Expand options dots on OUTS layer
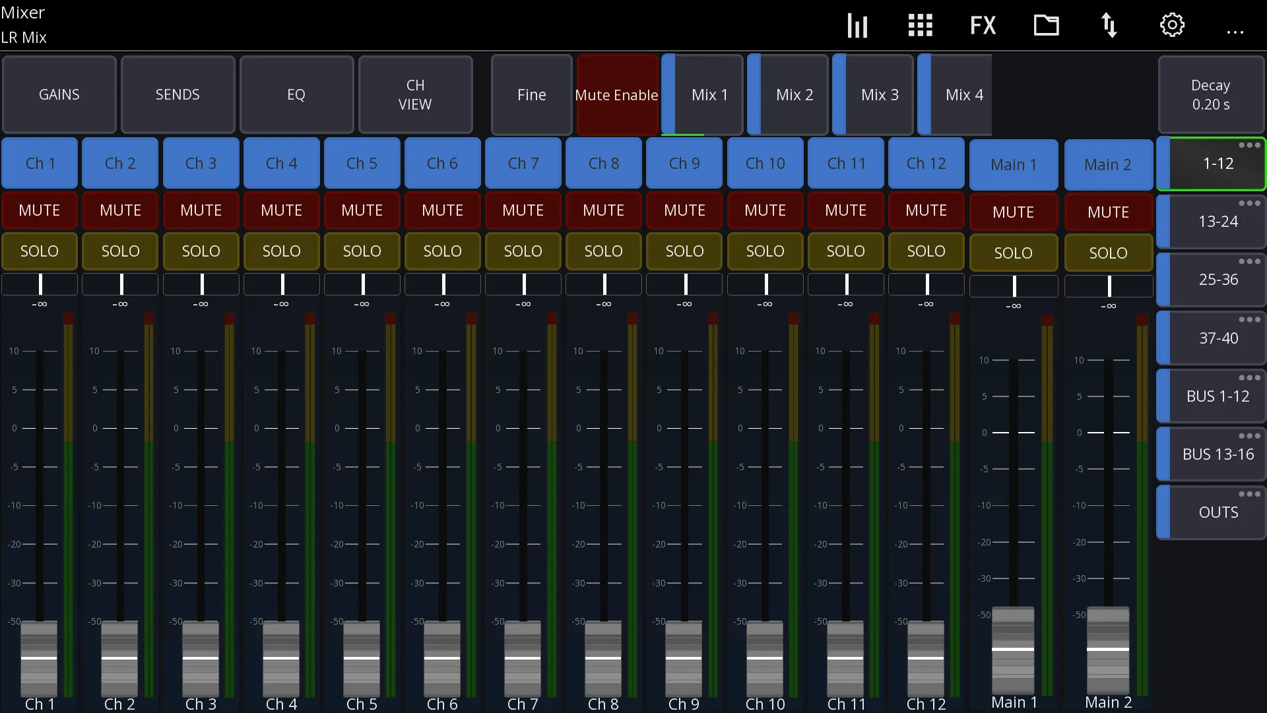The height and width of the screenshot is (713, 1267). pyautogui.click(x=1249, y=494)
